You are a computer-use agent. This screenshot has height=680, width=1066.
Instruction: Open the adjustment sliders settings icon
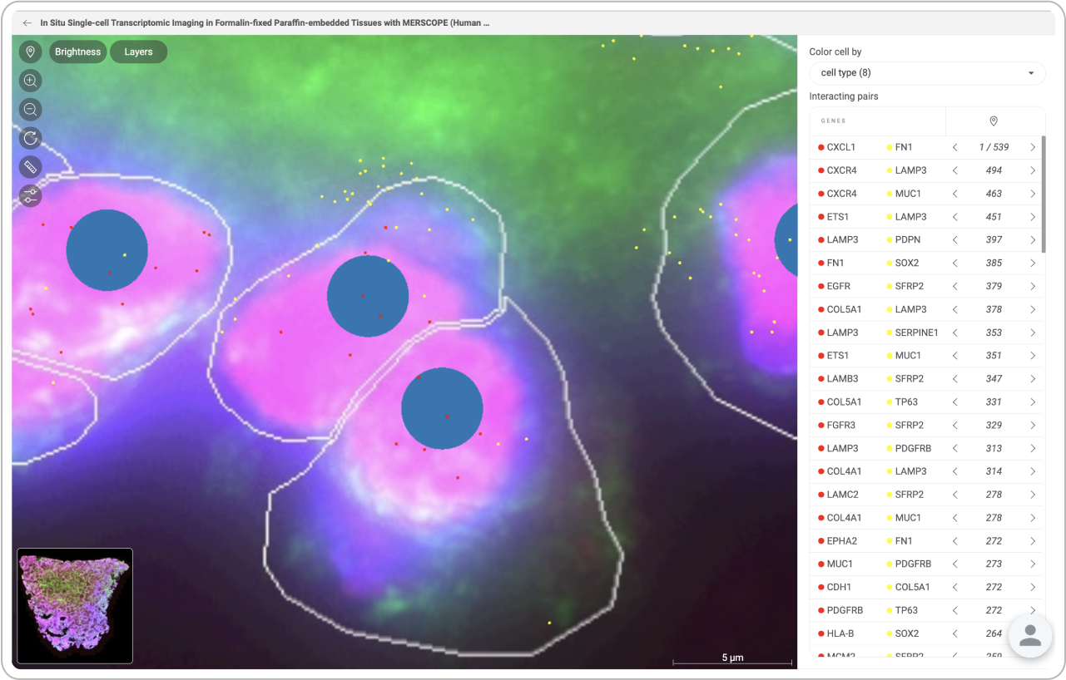point(31,196)
